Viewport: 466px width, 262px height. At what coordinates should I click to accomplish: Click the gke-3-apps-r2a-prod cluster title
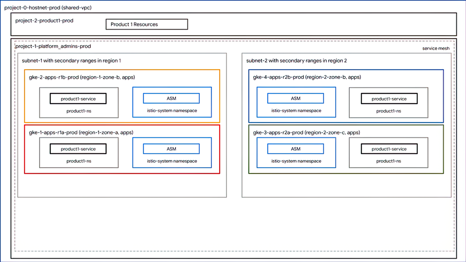pyautogui.click(x=306, y=132)
